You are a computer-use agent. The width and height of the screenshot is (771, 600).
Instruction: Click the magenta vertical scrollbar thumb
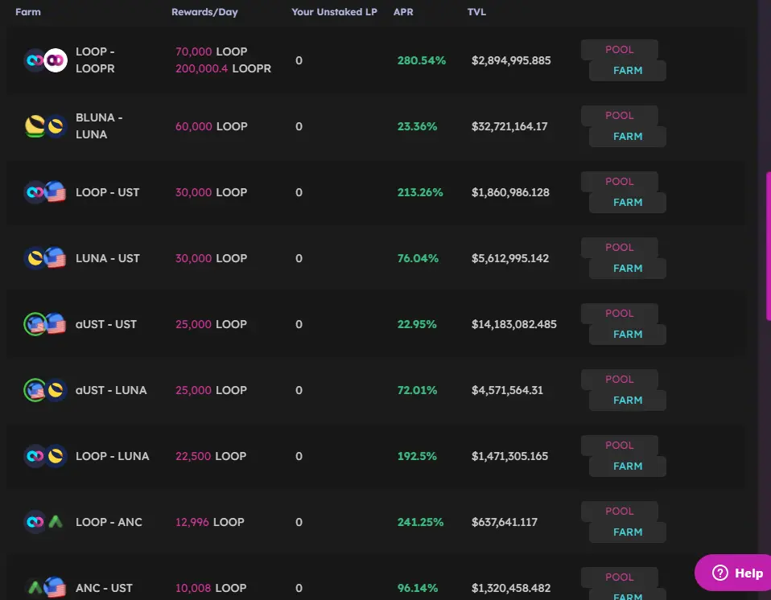point(768,245)
